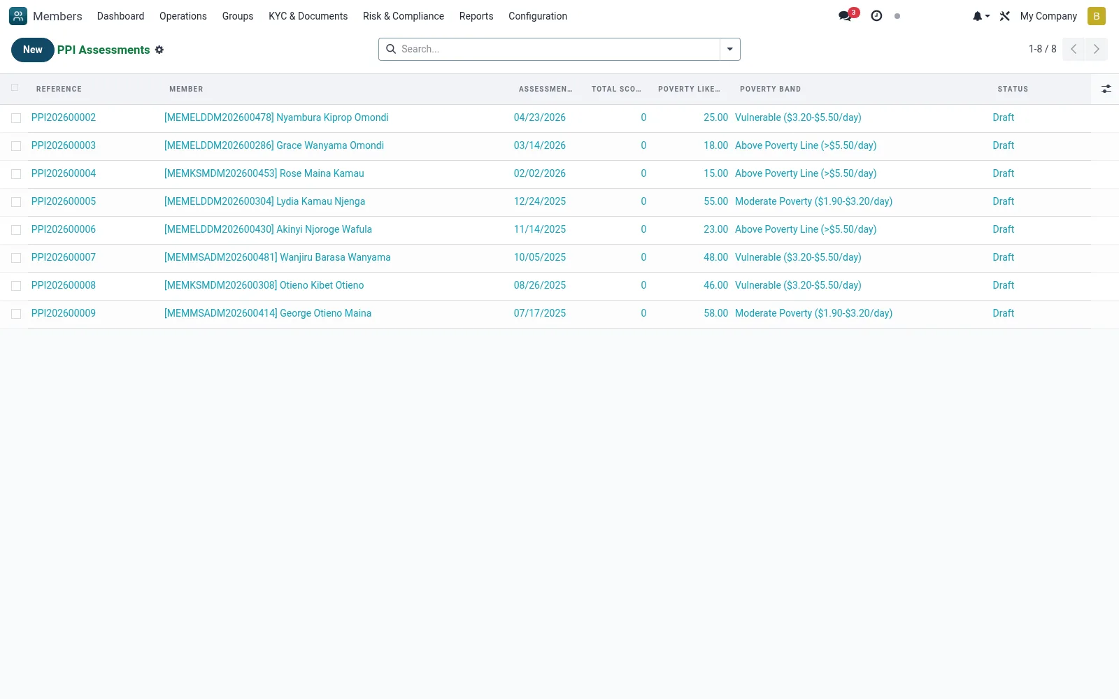Image resolution: width=1119 pixels, height=699 pixels.
Task: Click poverty likelihood 55.00
Action: click(715, 201)
